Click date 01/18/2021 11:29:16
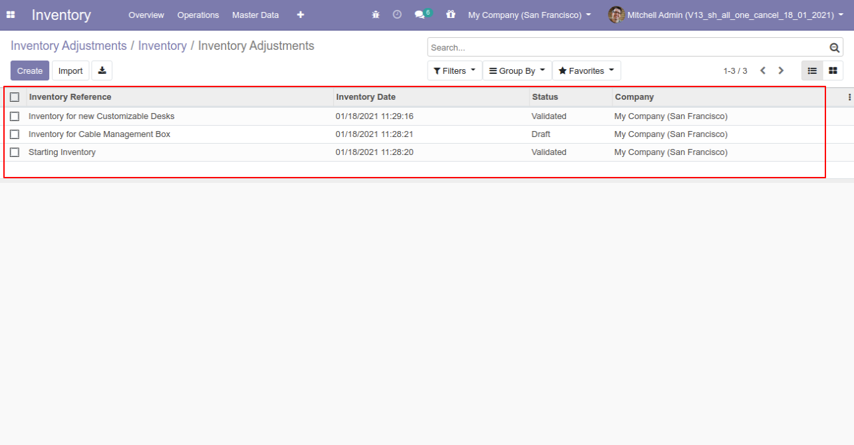This screenshot has width=854, height=445. 374,116
